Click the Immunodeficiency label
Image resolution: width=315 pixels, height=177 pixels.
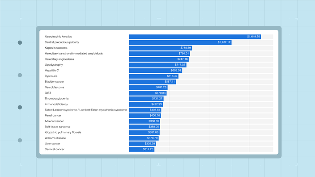(56, 104)
